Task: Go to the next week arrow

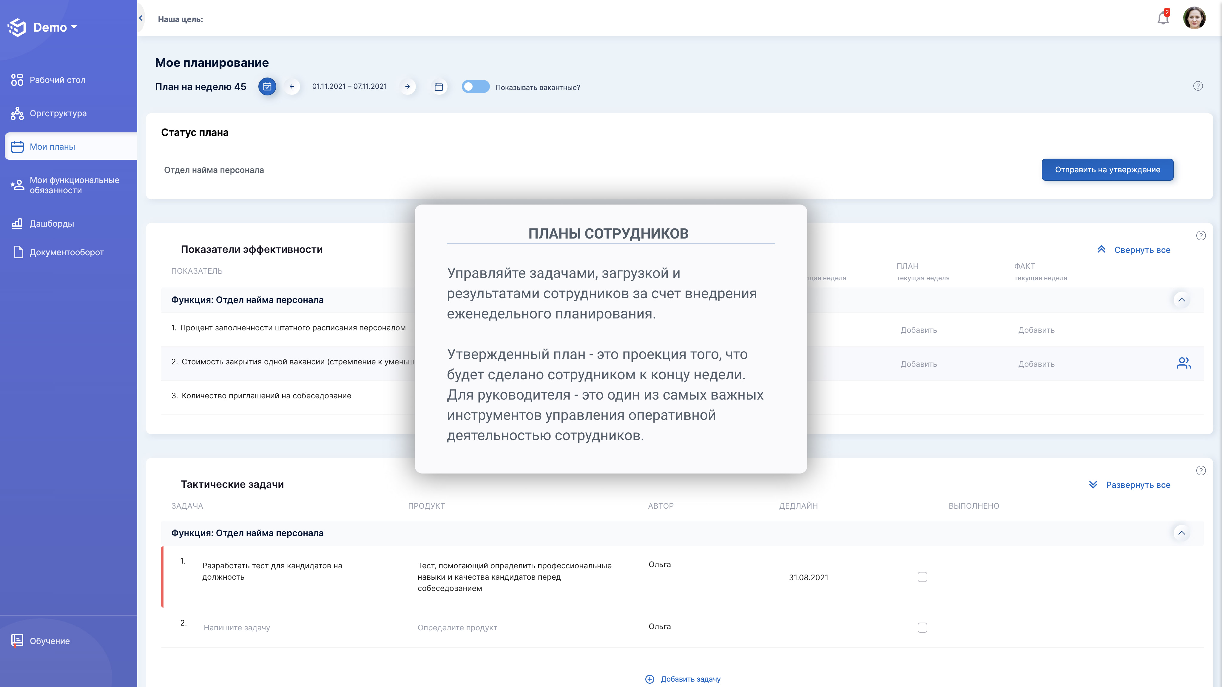Action: [x=408, y=86]
